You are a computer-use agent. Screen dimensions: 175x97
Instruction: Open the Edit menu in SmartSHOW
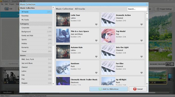coord(6,4)
